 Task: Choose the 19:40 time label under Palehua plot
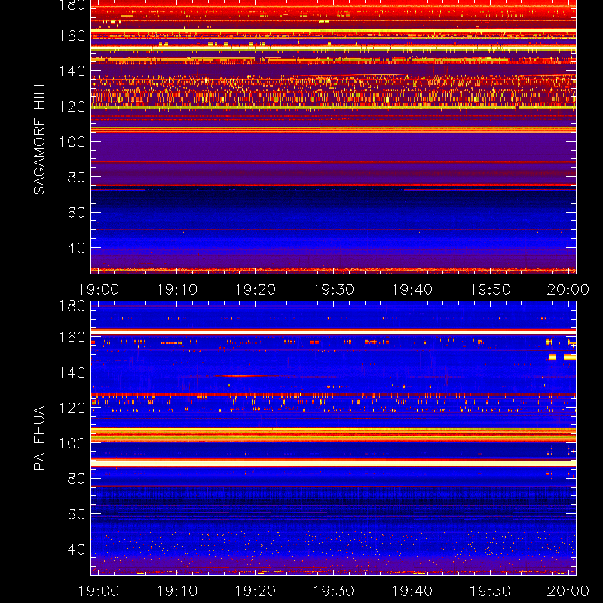pos(412,591)
